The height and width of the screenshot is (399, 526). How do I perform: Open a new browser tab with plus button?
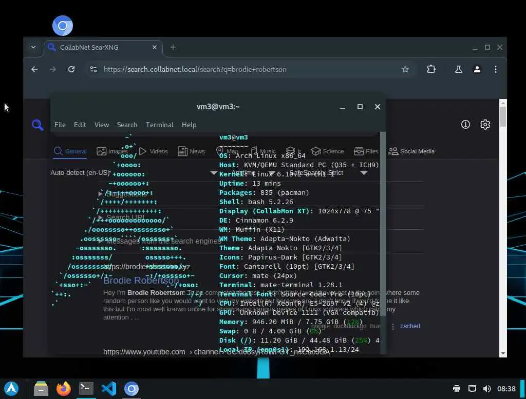coord(173,47)
